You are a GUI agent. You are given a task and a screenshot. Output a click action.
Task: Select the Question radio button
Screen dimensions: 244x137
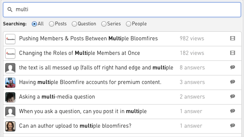(x=74, y=24)
